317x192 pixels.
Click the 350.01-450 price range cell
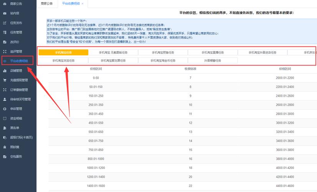click(96, 114)
